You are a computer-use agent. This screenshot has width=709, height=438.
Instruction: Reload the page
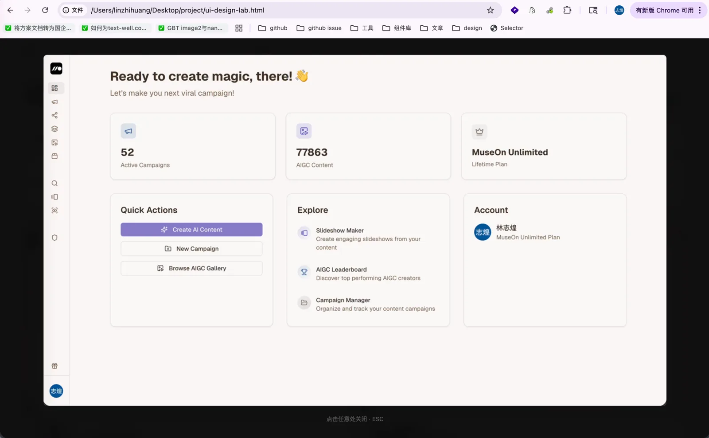[45, 10]
